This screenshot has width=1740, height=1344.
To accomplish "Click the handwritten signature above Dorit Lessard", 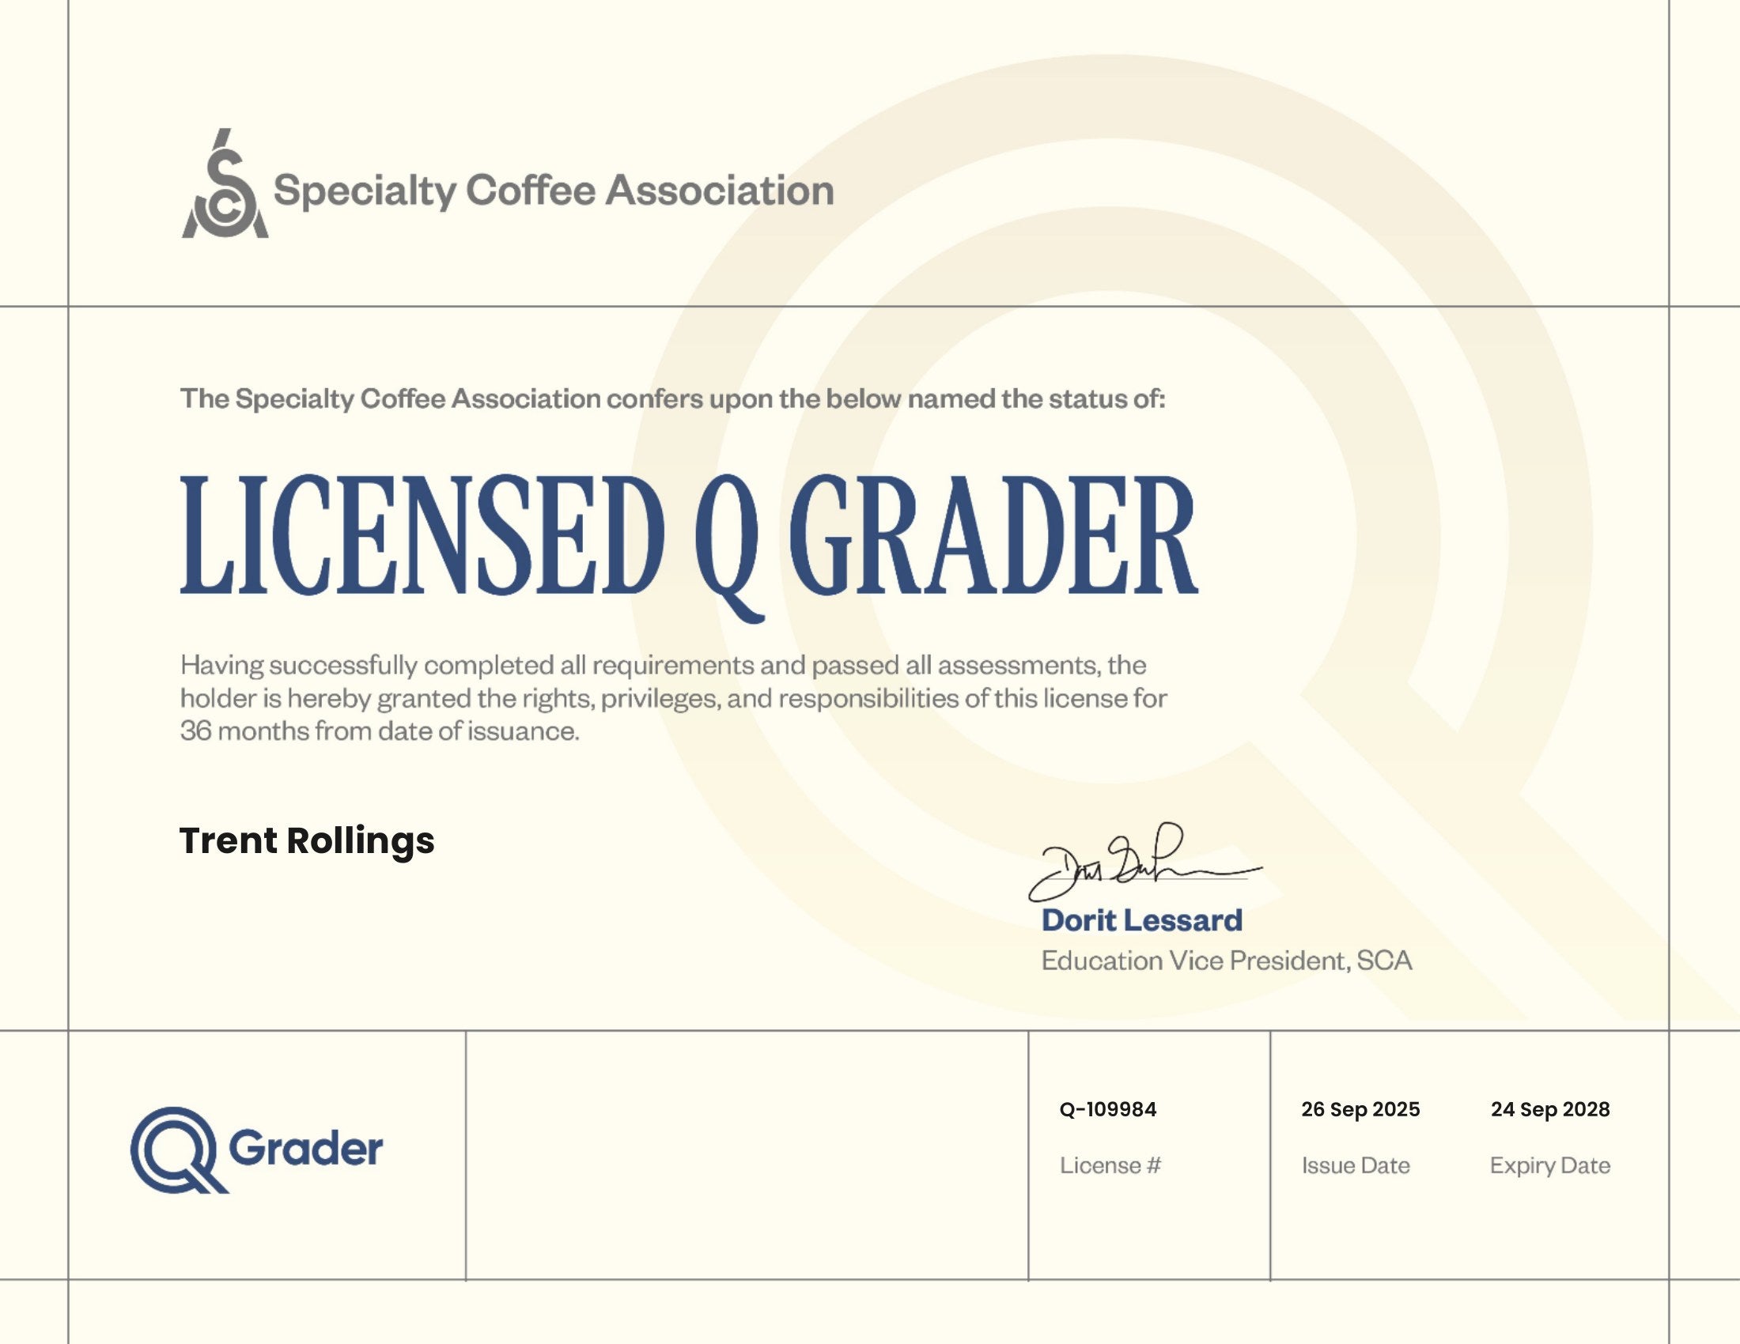I will coord(1145,863).
